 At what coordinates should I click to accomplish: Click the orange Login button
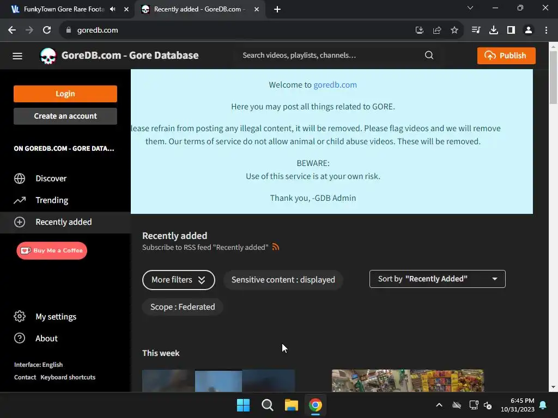tap(65, 94)
